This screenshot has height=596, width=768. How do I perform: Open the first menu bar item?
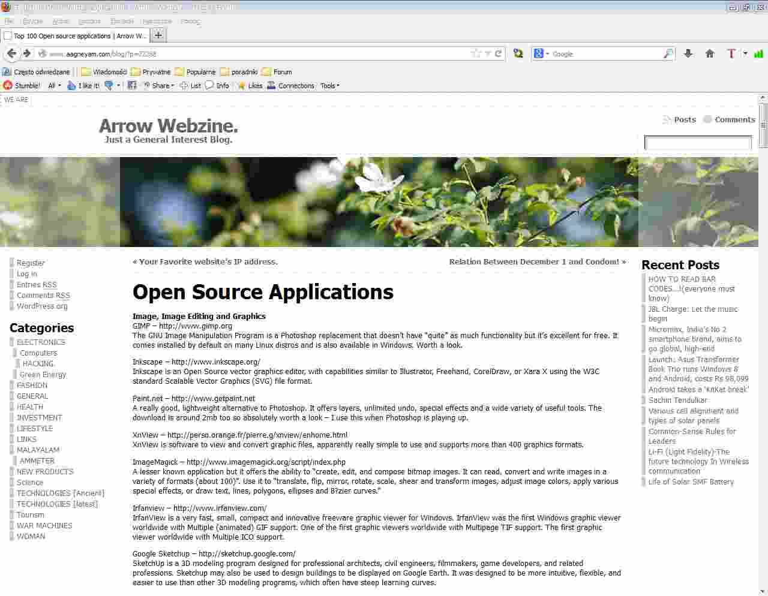9,21
